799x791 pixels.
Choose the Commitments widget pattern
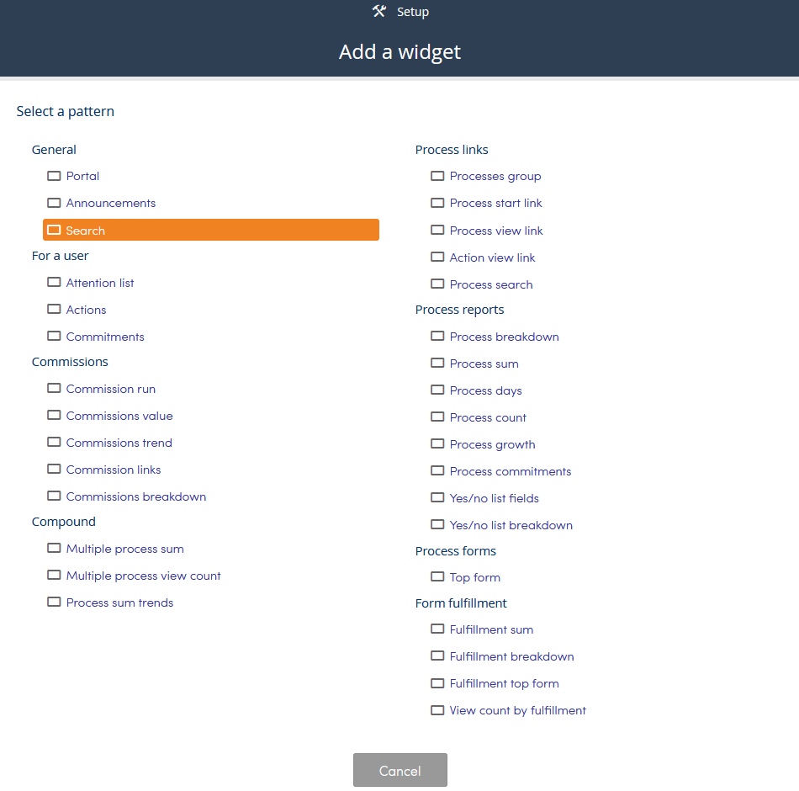point(105,337)
